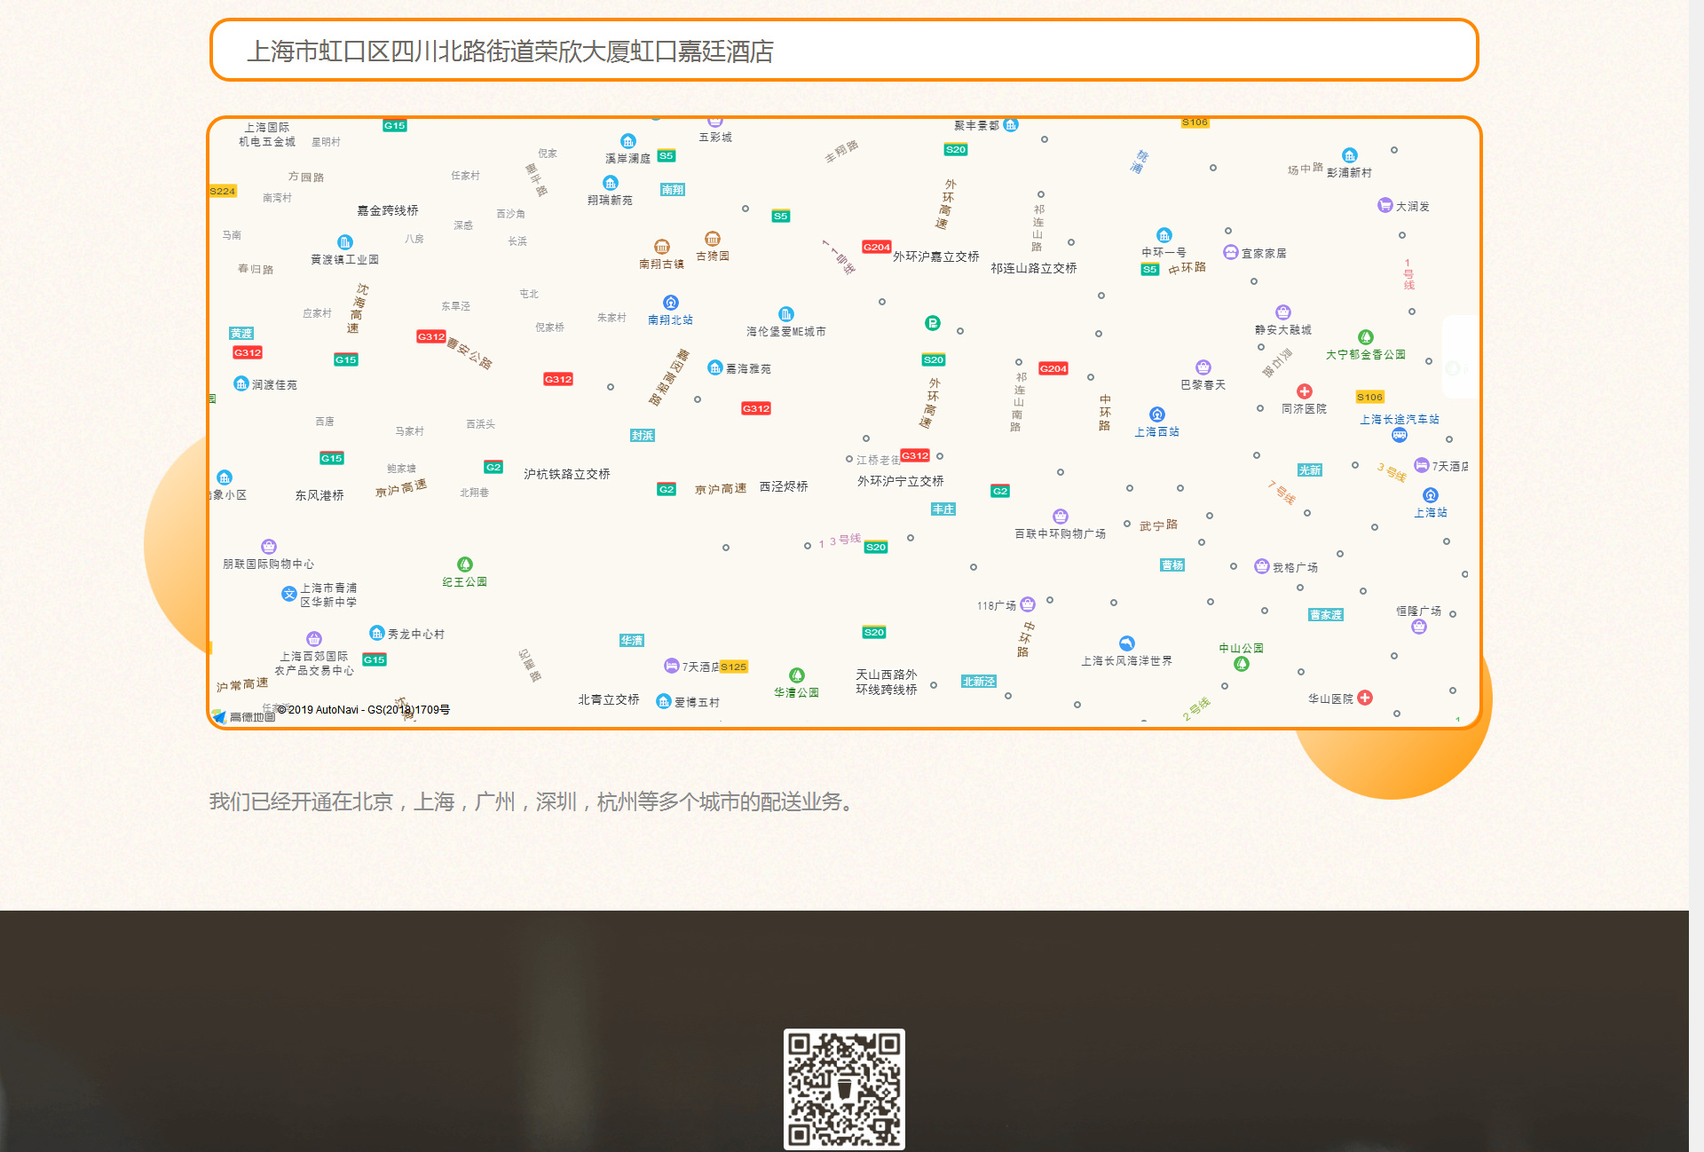
Task: Click the 高德地图 logo link
Action: pos(244,715)
